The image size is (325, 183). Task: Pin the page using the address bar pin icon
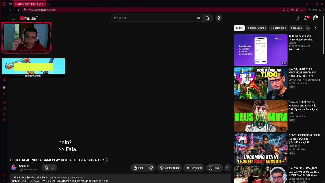tap(284, 10)
